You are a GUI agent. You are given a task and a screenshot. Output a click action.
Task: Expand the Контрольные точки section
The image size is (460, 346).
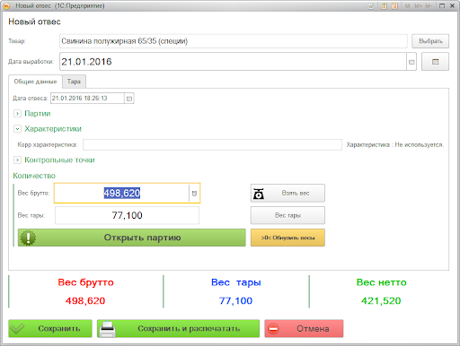pyautogui.click(x=17, y=160)
